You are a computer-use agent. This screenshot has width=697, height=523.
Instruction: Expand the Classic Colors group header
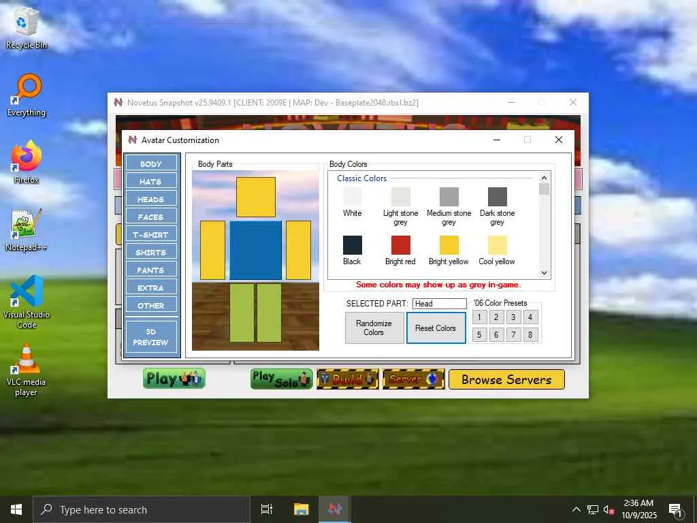[x=361, y=178]
